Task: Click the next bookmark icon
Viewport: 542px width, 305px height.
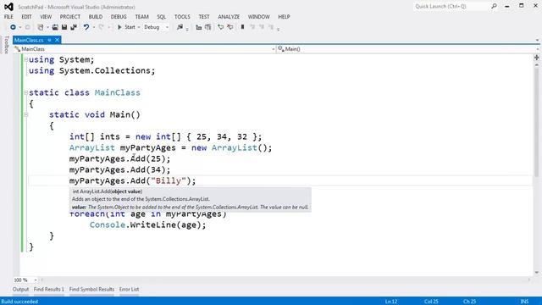Action: click(262, 27)
